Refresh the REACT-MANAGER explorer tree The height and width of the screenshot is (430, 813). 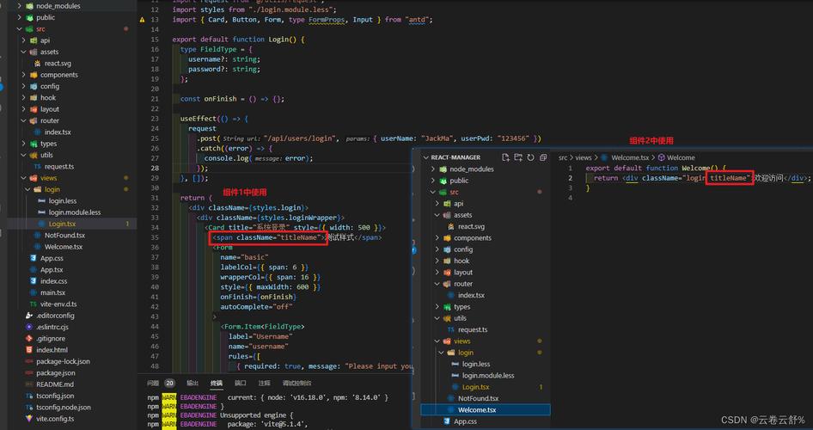click(x=530, y=157)
